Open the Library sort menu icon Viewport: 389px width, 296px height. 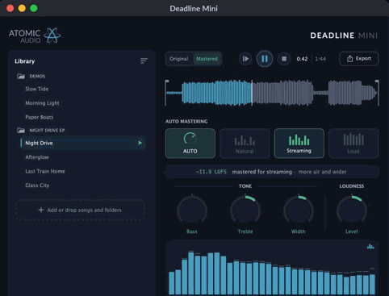[144, 61]
